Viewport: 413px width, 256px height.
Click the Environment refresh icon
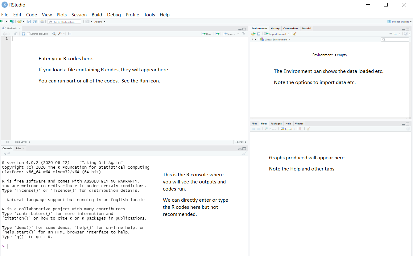[x=406, y=34]
